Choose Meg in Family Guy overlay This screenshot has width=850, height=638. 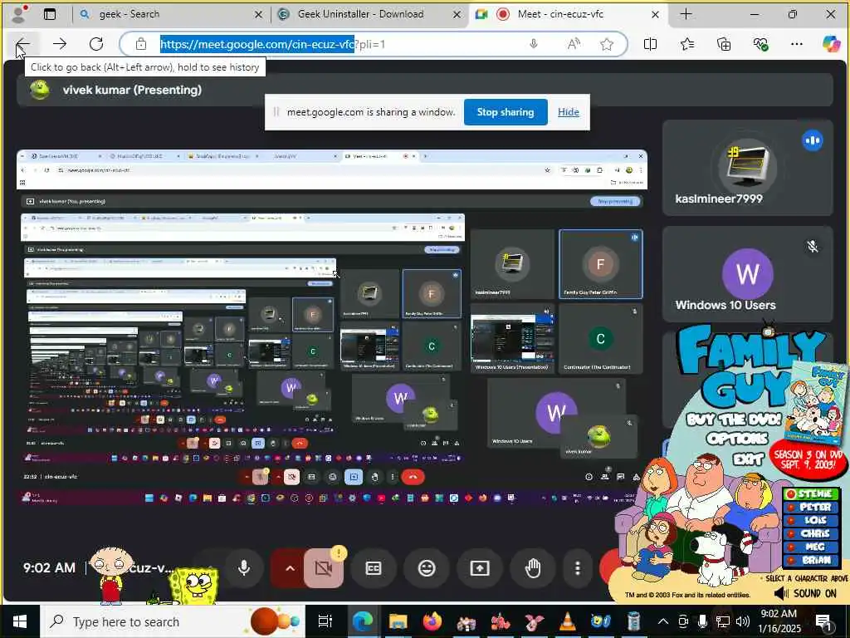(x=812, y=547)
